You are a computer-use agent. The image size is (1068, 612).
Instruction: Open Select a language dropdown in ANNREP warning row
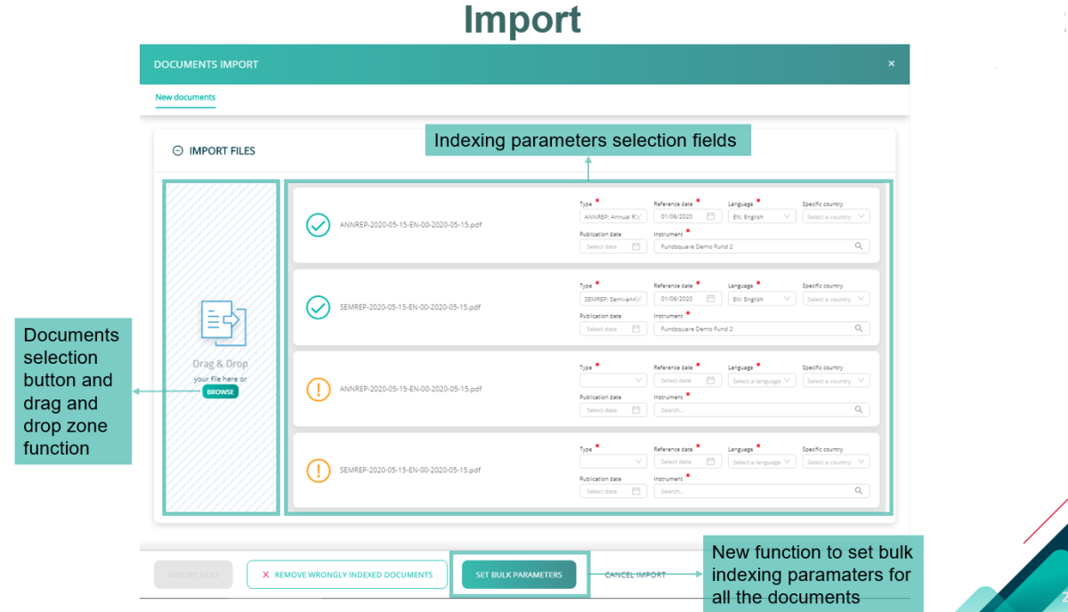coord(762,381)
